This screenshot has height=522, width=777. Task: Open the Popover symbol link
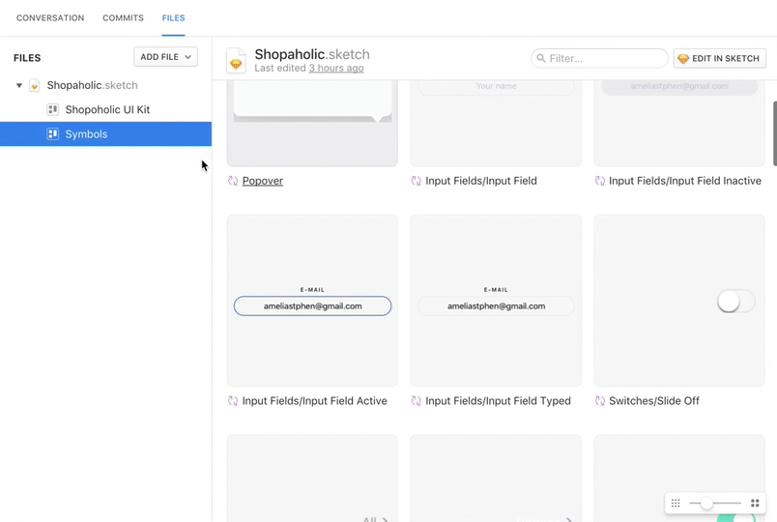pyautogui.click(x=263, y=181)
